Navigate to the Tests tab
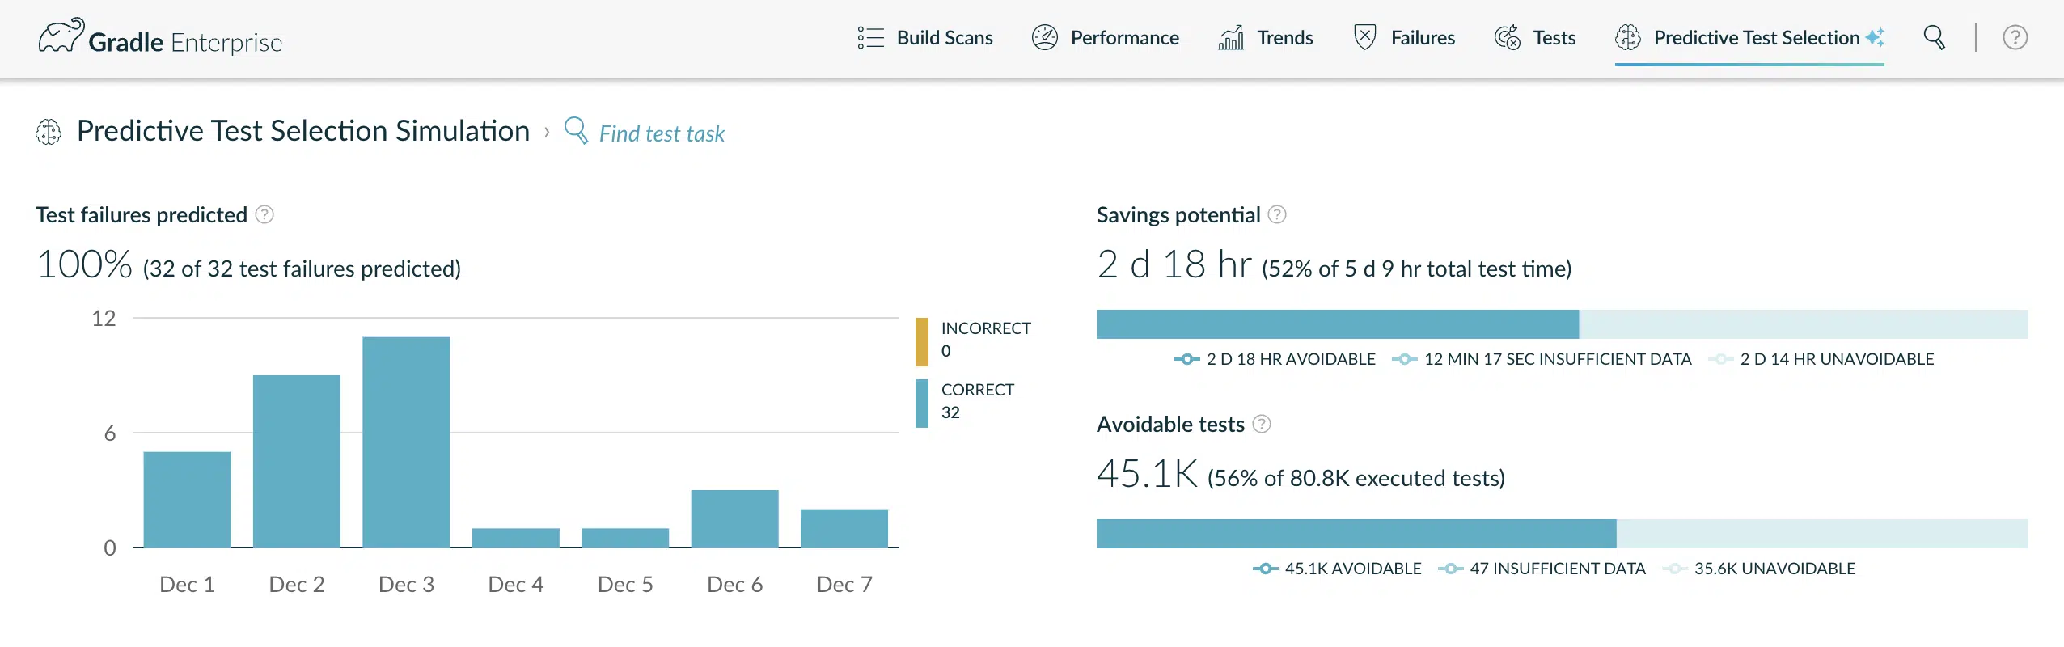Image resolution: width=2064 pixels, height=647 pixels. coord(1535,38)
